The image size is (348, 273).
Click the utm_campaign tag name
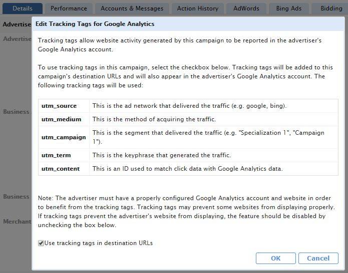(64, 137)
